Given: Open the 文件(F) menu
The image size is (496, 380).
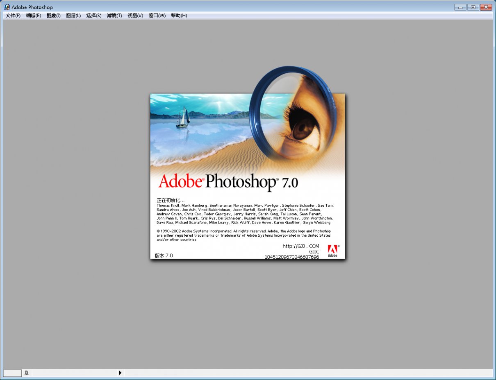Looking at the screenshot, I should point(13,16).
